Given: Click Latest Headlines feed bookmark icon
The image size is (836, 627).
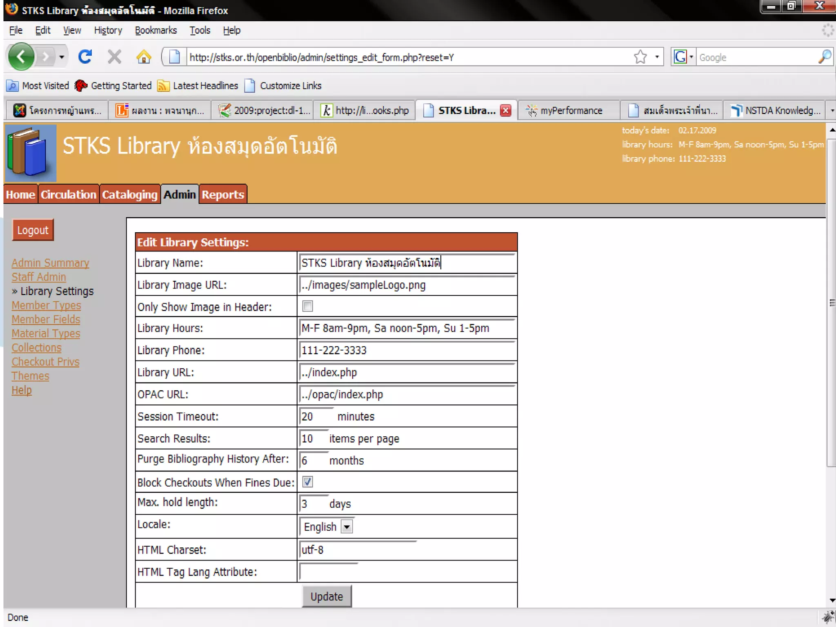Looking at the screenshot, I should [163, 86].
